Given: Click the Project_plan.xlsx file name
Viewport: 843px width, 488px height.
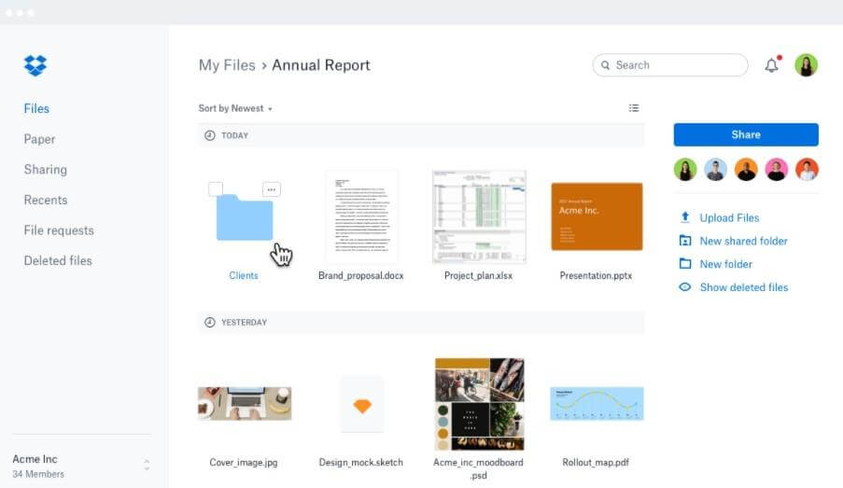Looking at the screenshot, I should point(479,275).
